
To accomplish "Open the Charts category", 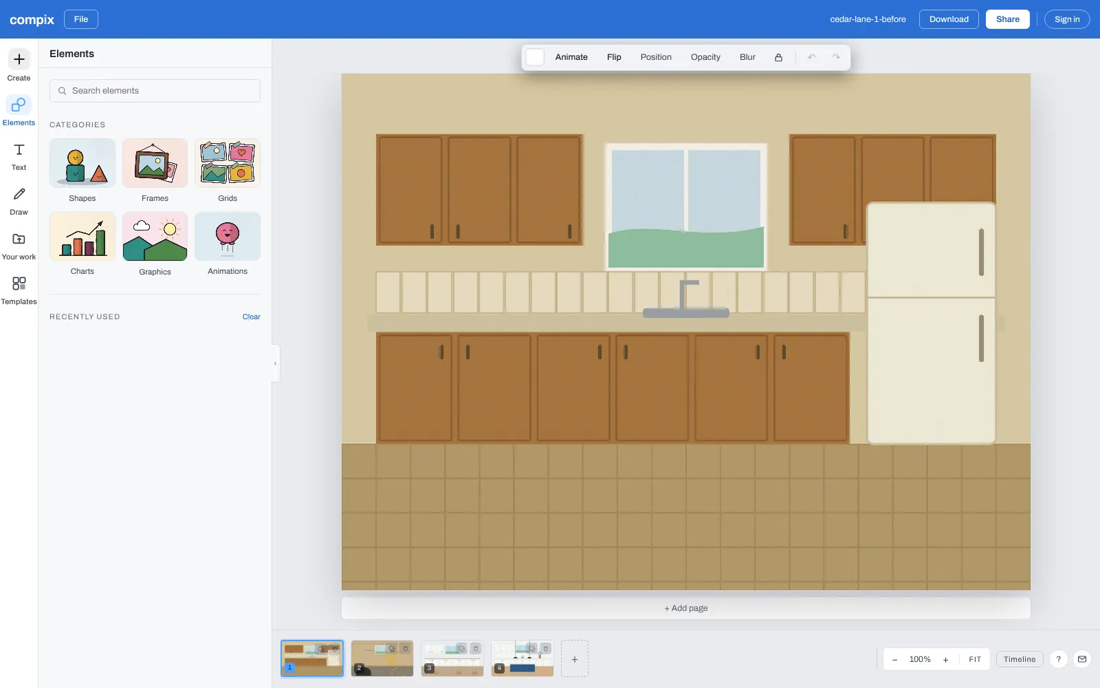I will point(82,244).
